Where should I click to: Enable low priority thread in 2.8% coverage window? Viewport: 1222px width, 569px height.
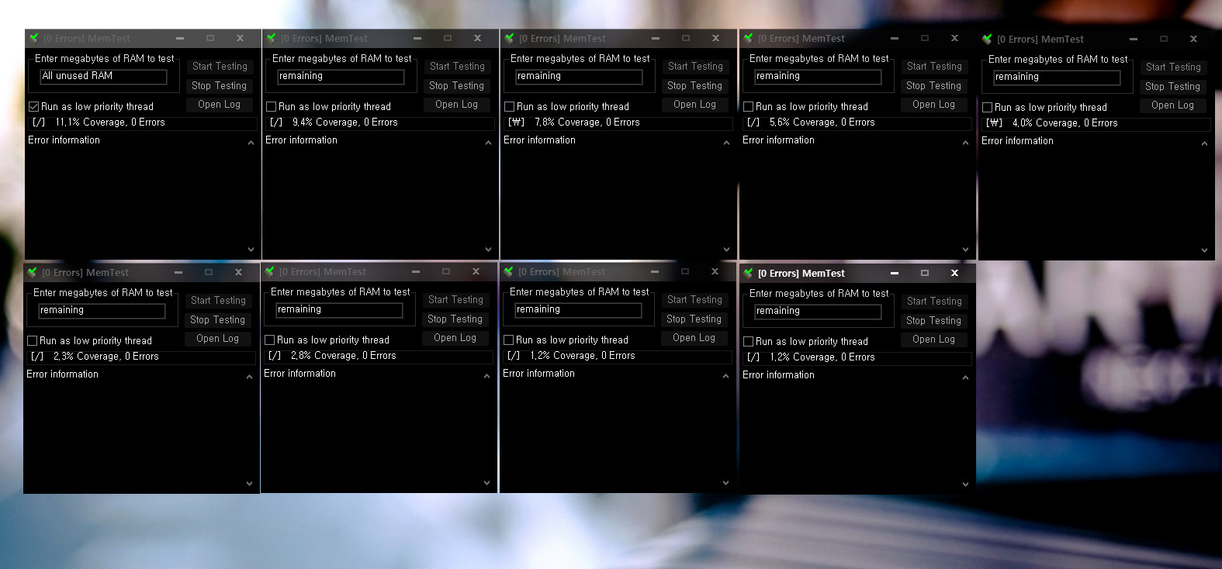(x=269, y=340)
